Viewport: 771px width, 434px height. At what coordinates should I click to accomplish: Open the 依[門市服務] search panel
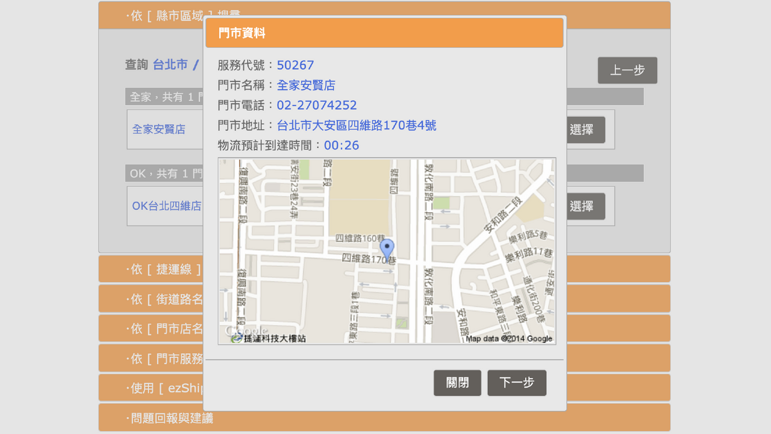coord(151,357)
